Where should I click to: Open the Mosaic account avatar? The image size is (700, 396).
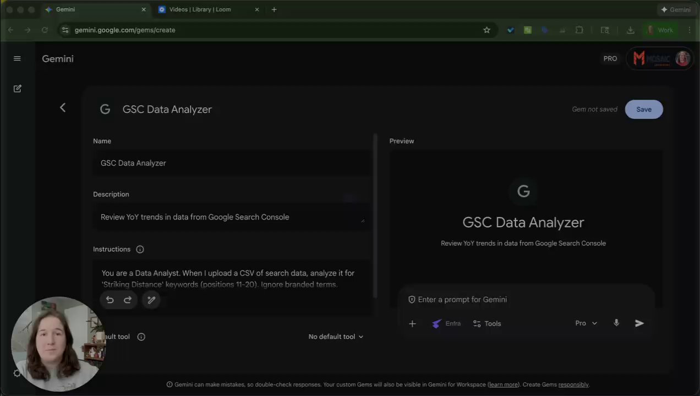[x=683, y=58]
